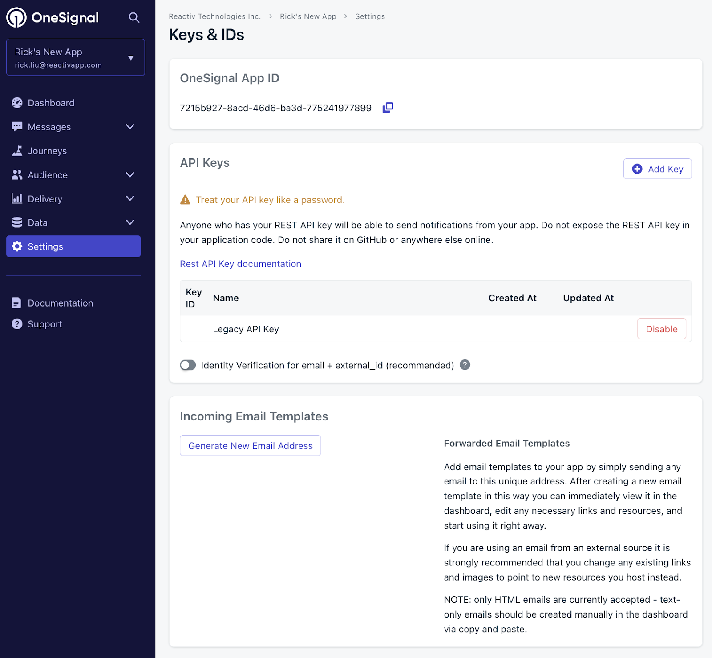This screenshot has height=658, width=712.
Task: Click the help icon beside Identity Verification
Action: (x=465, y=365)
